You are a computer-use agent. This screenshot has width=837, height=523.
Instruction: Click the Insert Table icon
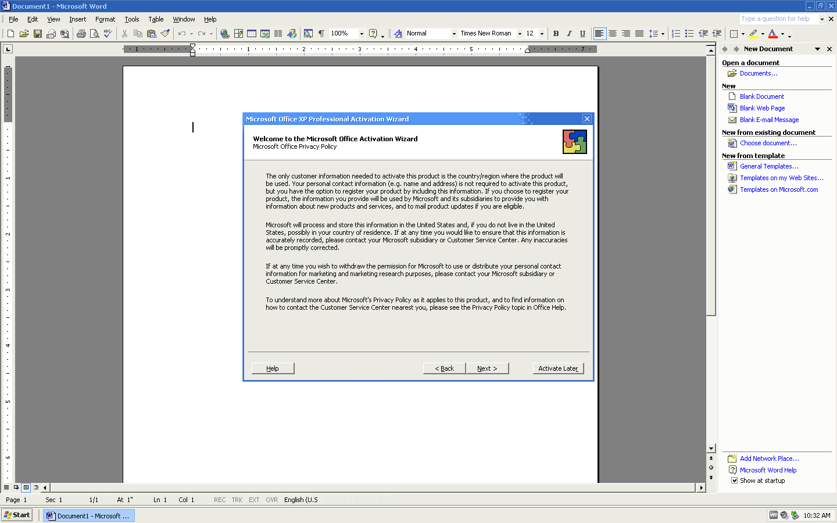tap(252, 34)
